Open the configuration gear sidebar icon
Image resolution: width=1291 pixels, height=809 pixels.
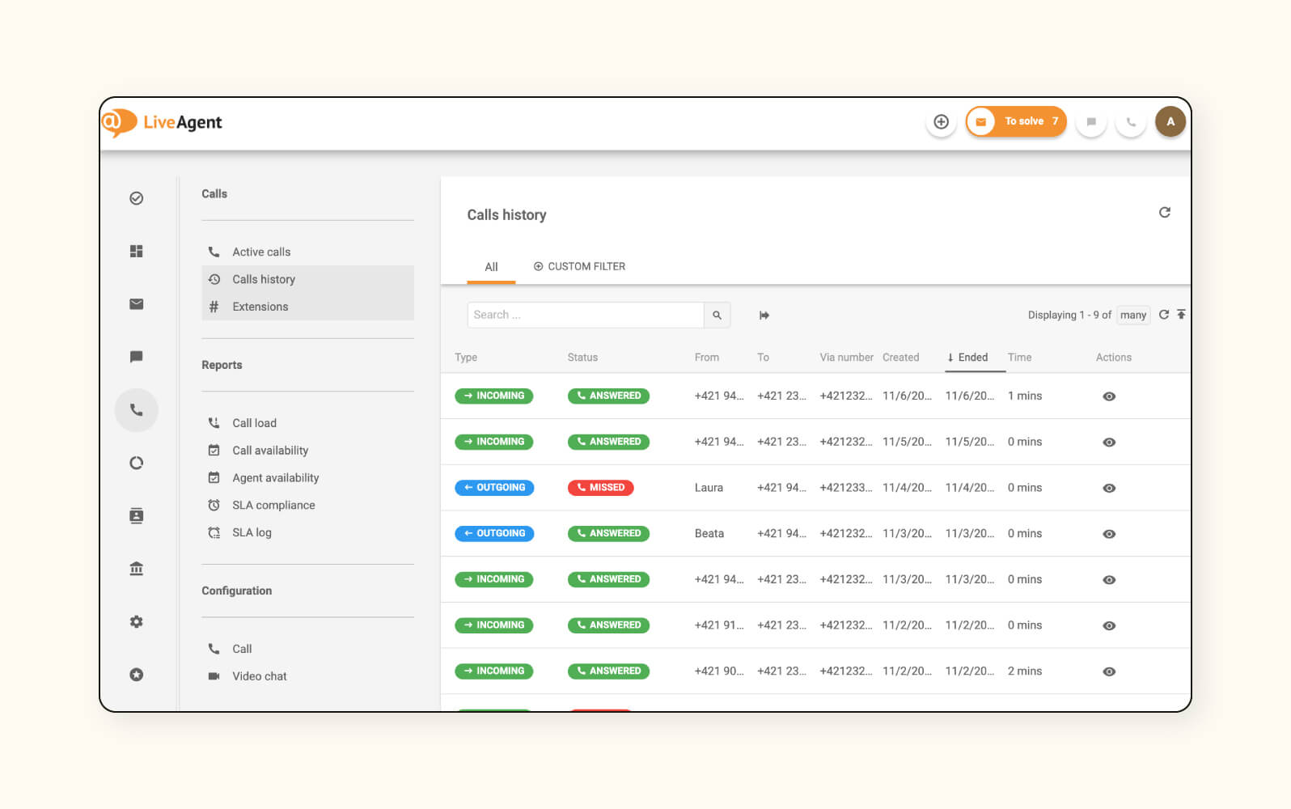137,621
